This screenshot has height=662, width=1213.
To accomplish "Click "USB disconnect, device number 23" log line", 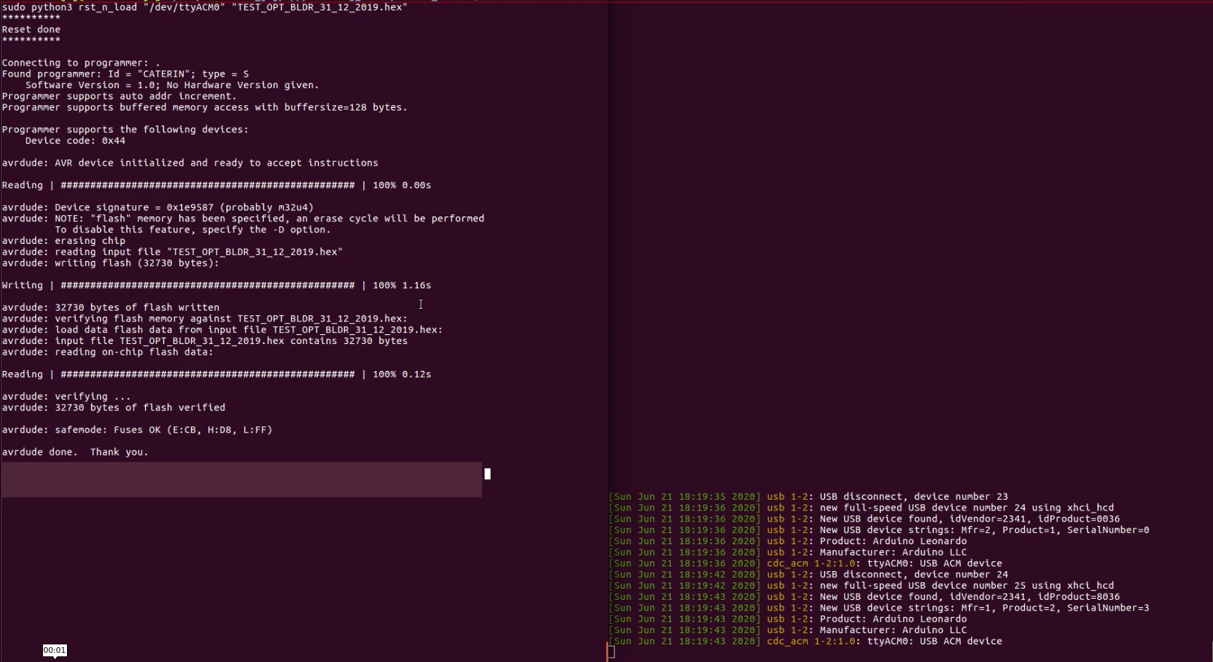I will pyautogui.click(x=808, y=497).
